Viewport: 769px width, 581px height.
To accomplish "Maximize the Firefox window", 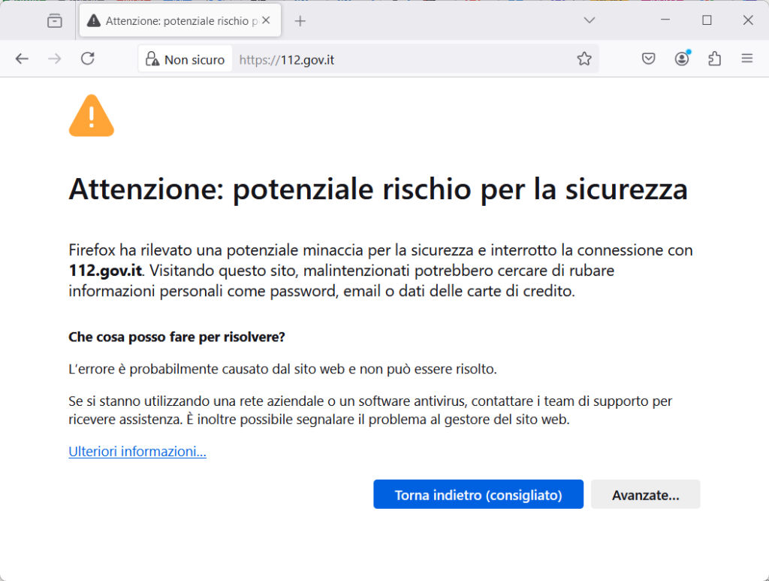I will pyautogui.click(x=707, y=20).
